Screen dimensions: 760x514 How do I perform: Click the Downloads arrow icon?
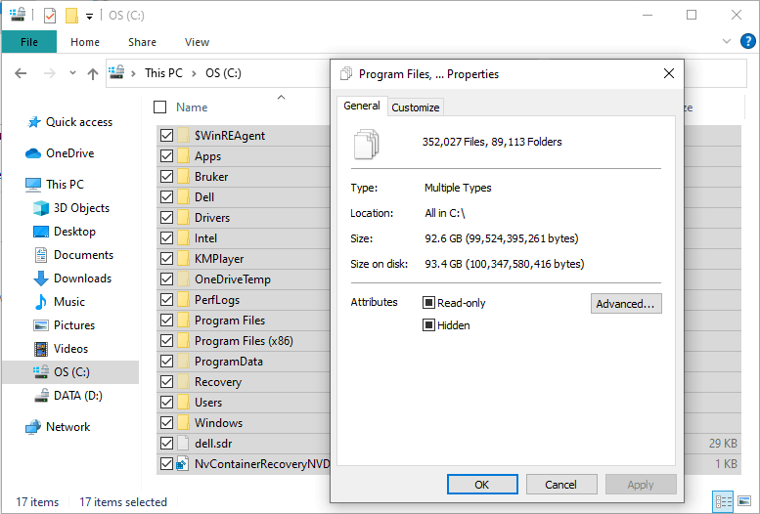41,278
